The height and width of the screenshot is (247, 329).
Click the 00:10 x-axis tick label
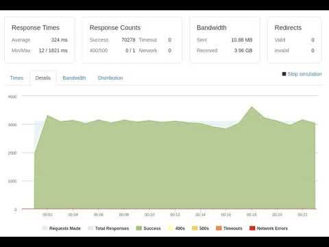(x=149, y=215)
